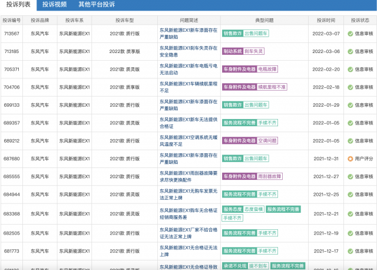The height and width of the screenshot is (270, 377).
Task: Click the green status icon for complaint 682505
Action: (350, 233)
